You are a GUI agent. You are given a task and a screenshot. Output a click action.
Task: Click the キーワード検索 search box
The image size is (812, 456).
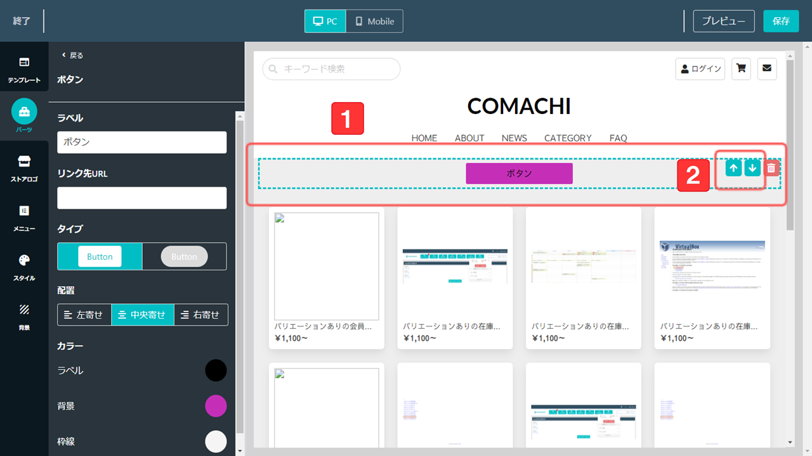pyautogui.click(x=331, y=69)
